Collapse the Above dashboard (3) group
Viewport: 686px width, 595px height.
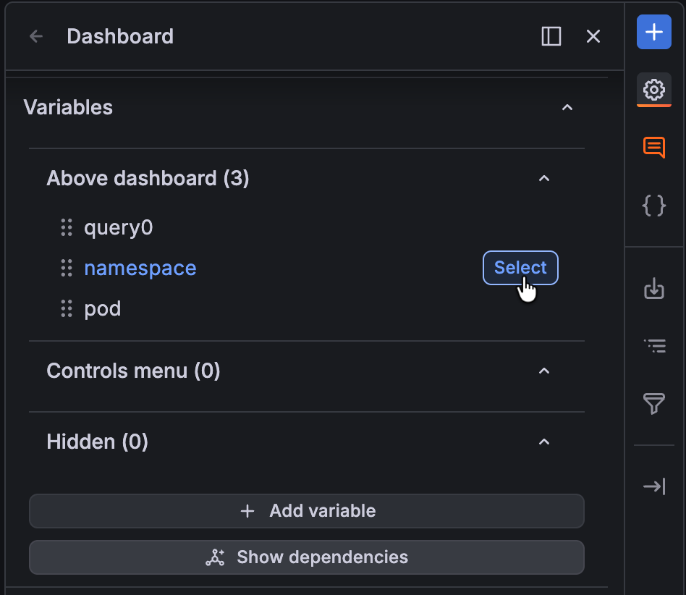[x=544, y=179]
